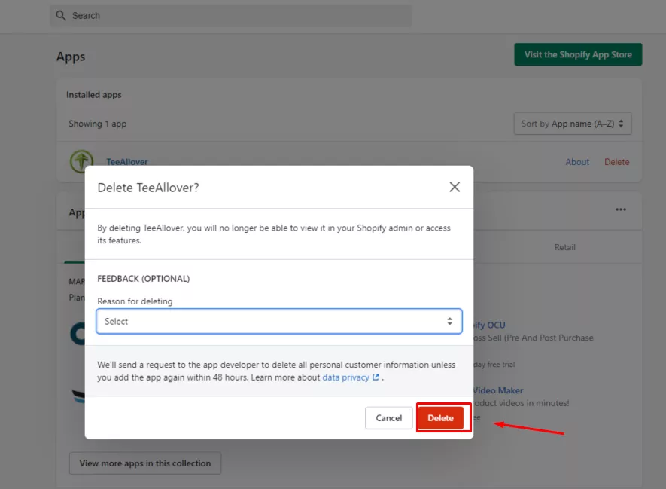Open the data privacy link

click(x=345, y=377)
